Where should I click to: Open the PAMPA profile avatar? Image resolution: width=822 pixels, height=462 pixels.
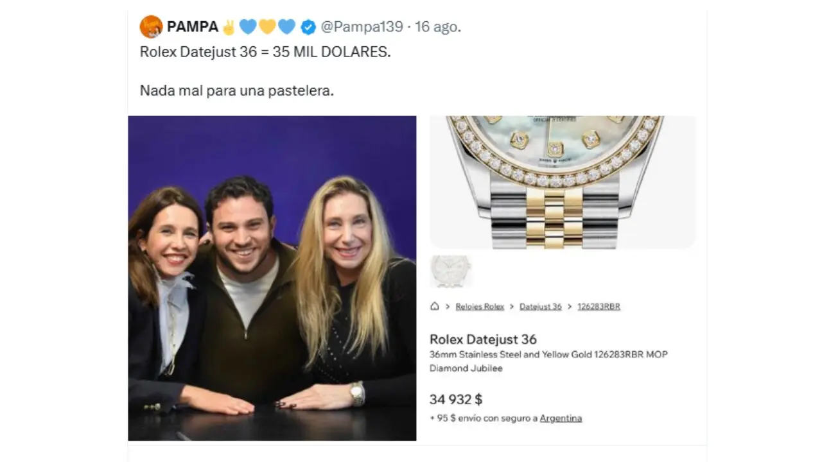[151, 26]
